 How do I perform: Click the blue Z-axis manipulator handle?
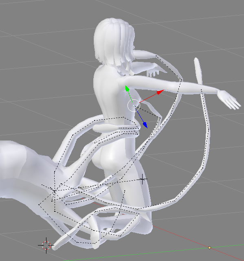click(145, 125)
